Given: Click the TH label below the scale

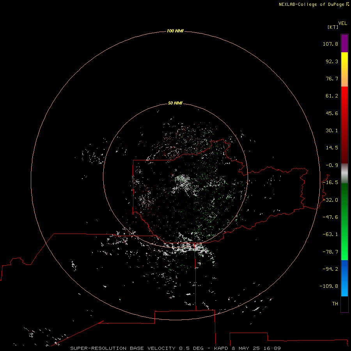Looking at the screenshot, I should coord(335,304).
